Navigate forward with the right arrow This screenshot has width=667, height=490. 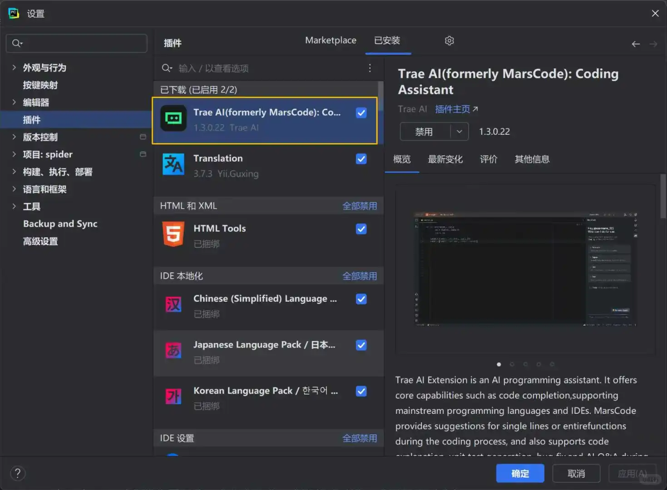pos(653,44)
